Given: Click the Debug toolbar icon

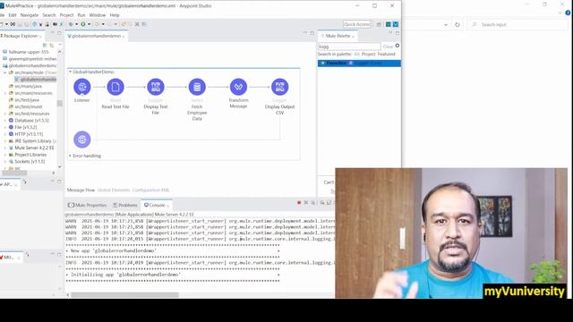Looking at the screenshot, I should (x=71, y=24).
